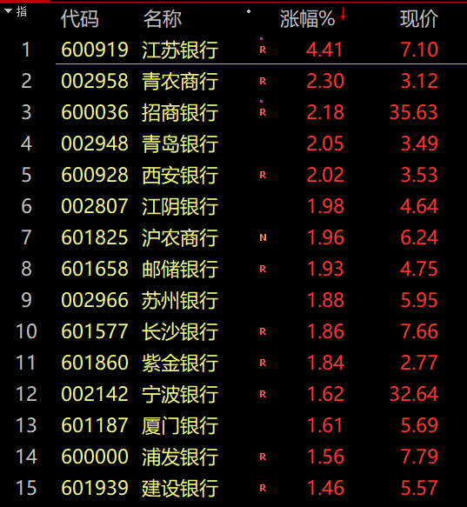Open the 青岛银行 stock row
This screenshot has width=467, height=507.
tap(233, 143)
